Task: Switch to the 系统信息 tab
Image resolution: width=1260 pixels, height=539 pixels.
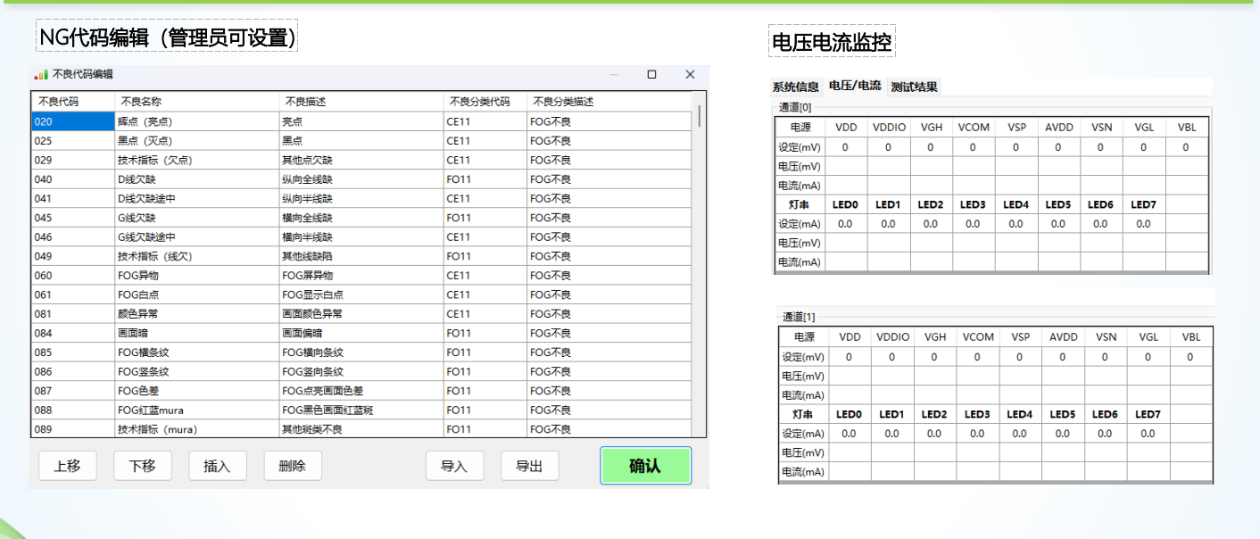Action: 795,87
